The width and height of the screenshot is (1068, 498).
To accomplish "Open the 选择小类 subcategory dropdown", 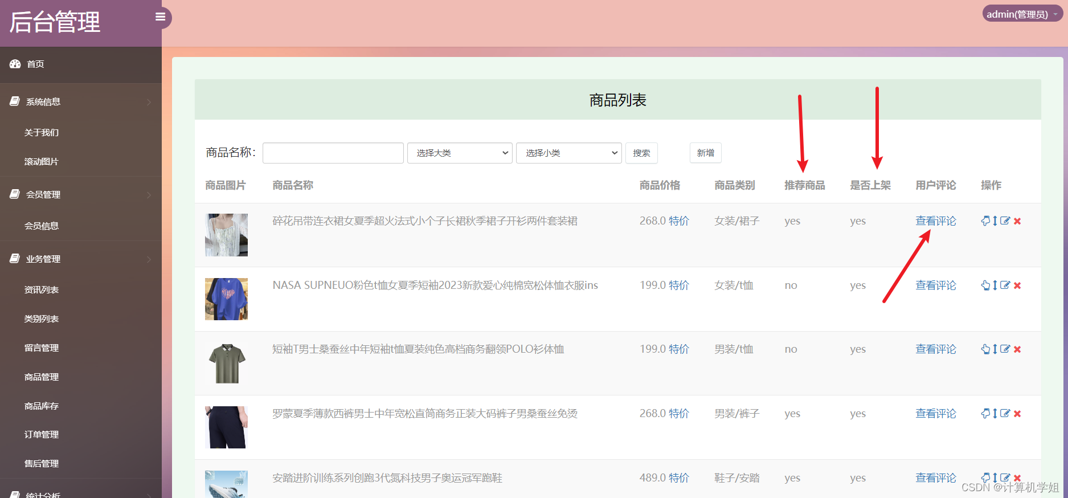I will [x=568, y=153].
